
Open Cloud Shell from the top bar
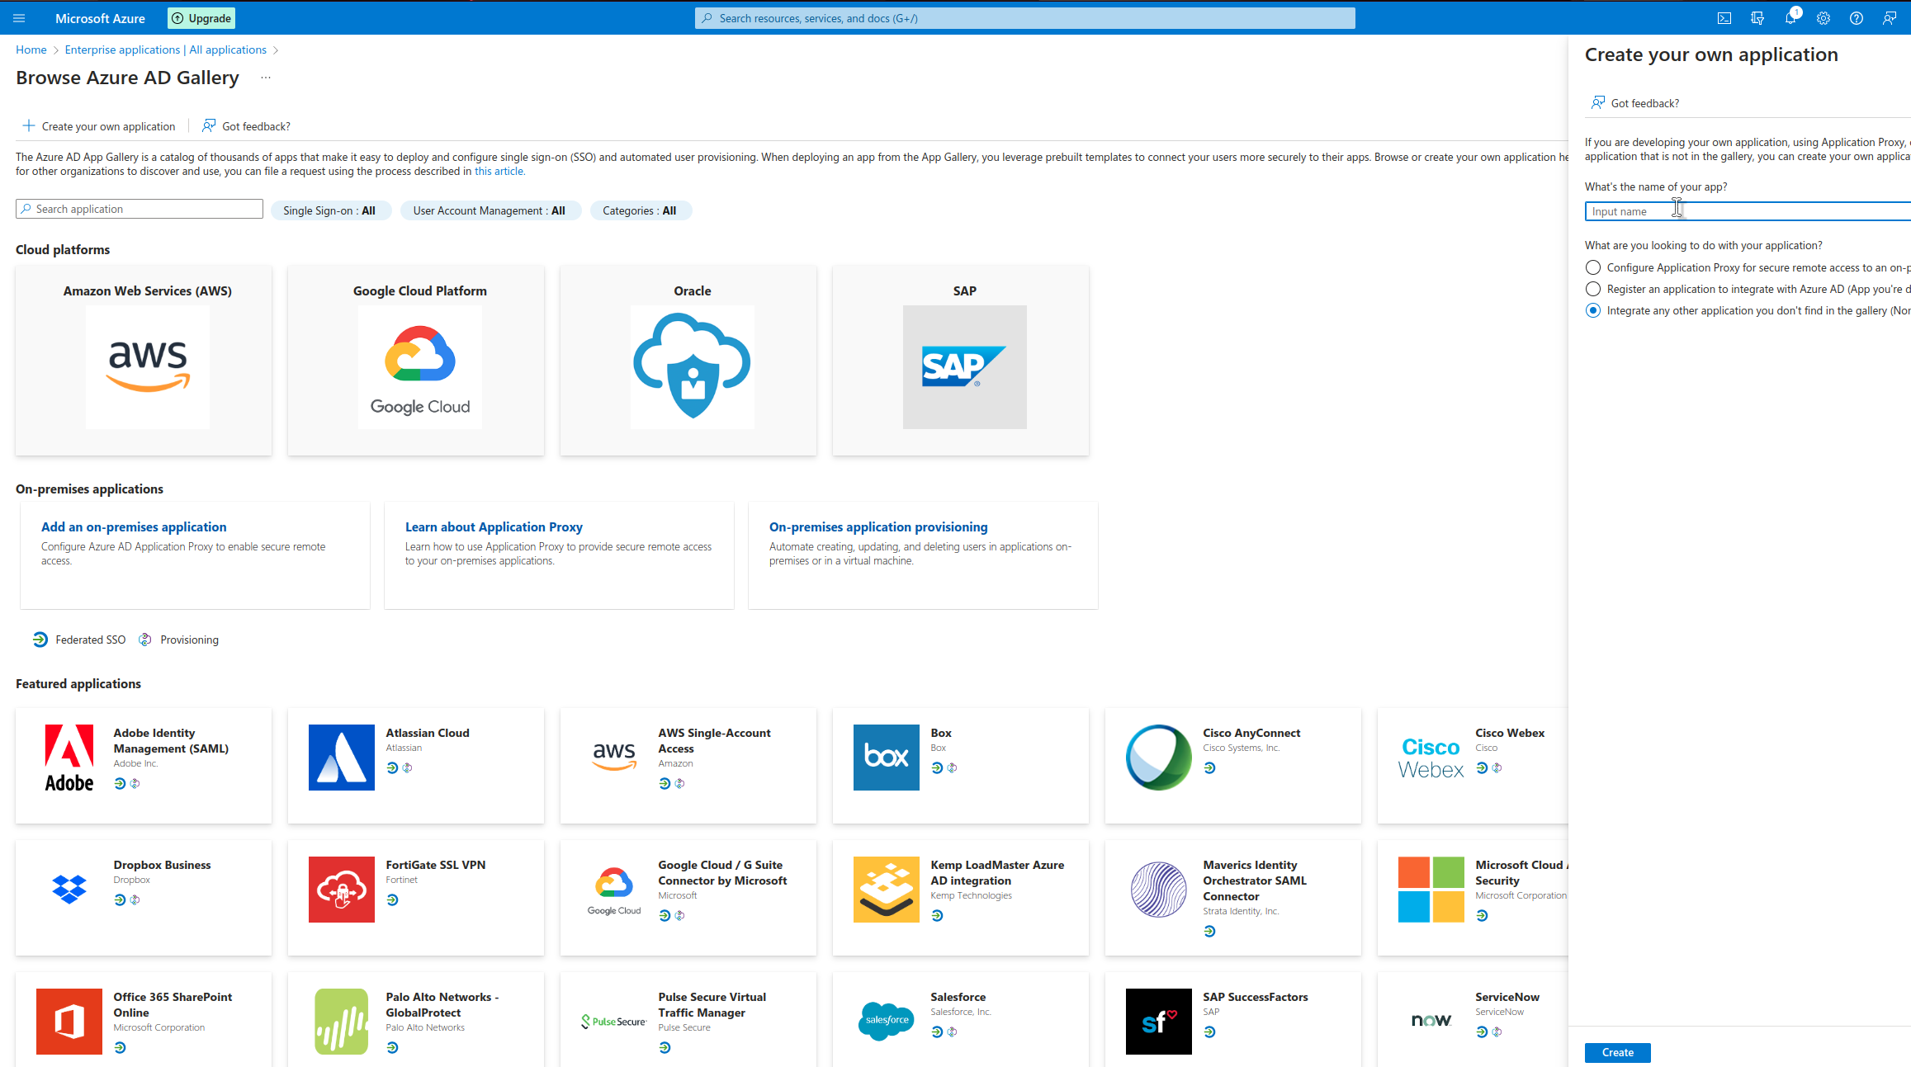tap(1724, 18)
